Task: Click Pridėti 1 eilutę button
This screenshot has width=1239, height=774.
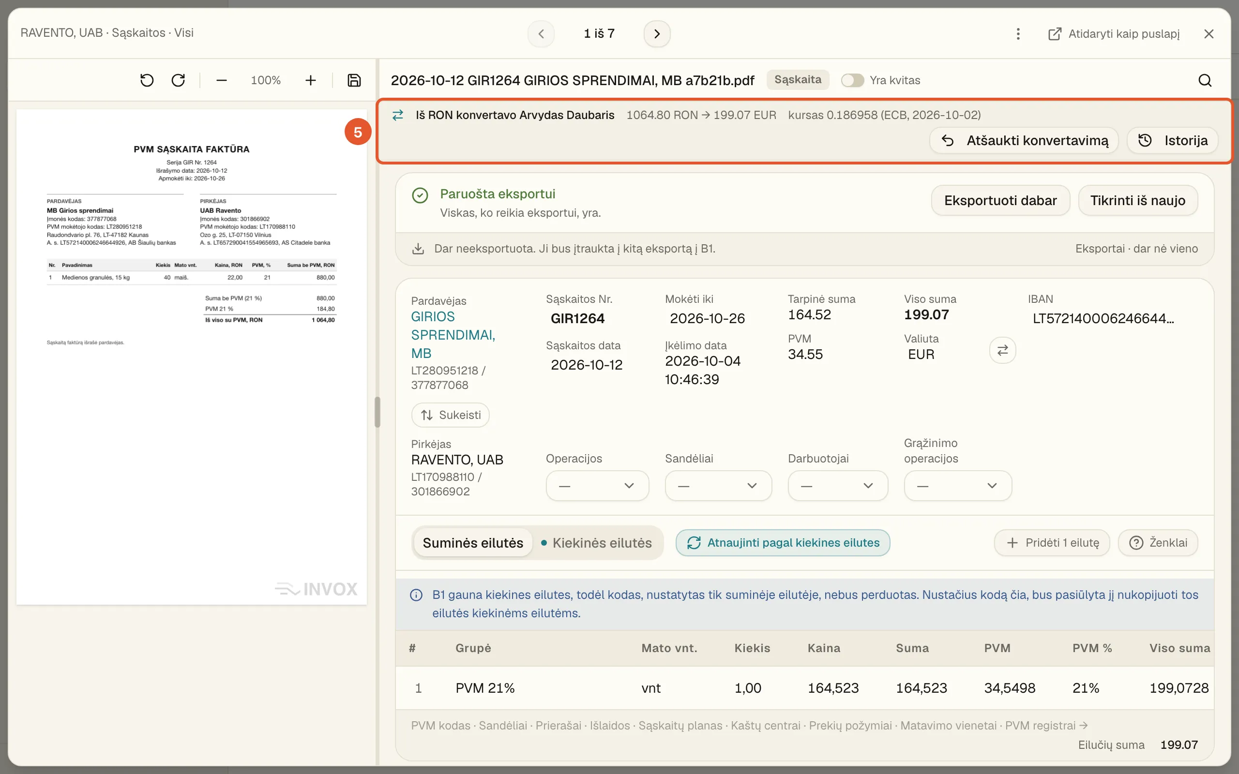Action: tap(1052, 543)
